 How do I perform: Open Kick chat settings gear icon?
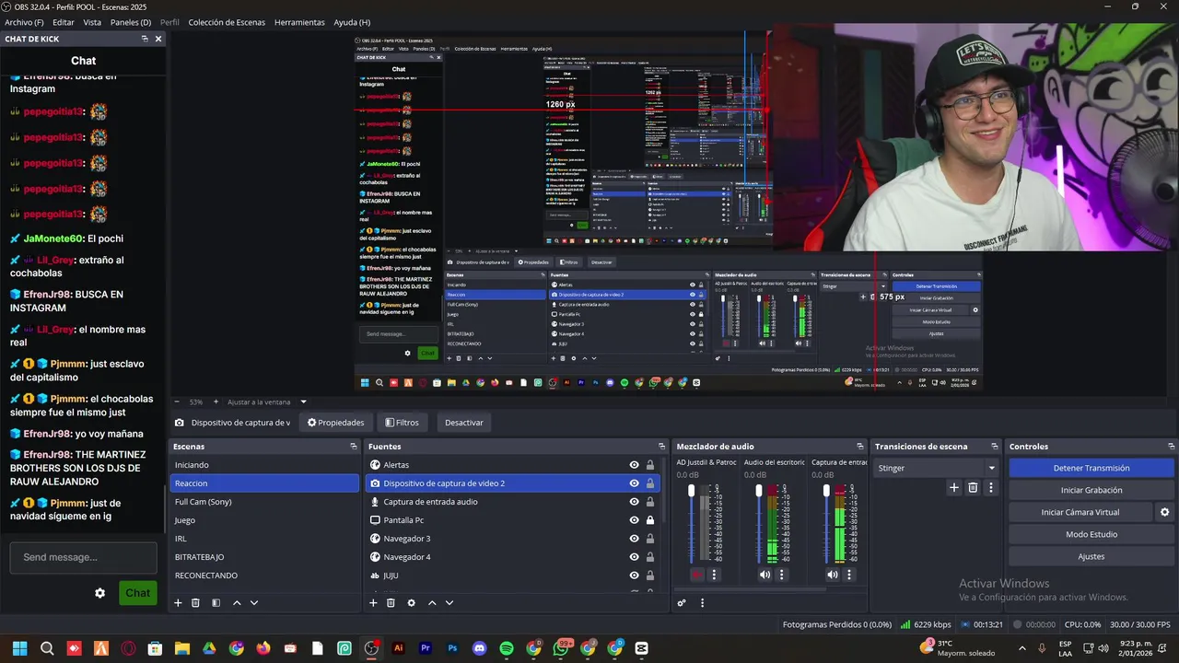pyautogui.click(x=100, y=593)
